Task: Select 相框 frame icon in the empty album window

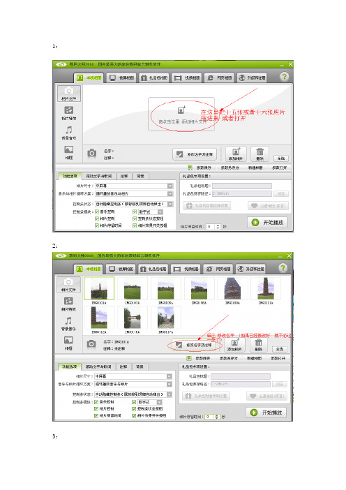Action: [68, 152]
